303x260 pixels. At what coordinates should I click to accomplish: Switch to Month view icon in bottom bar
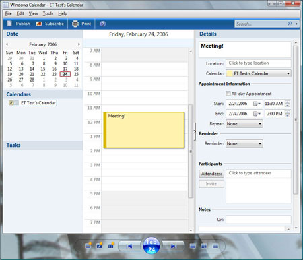click(215, 247)
